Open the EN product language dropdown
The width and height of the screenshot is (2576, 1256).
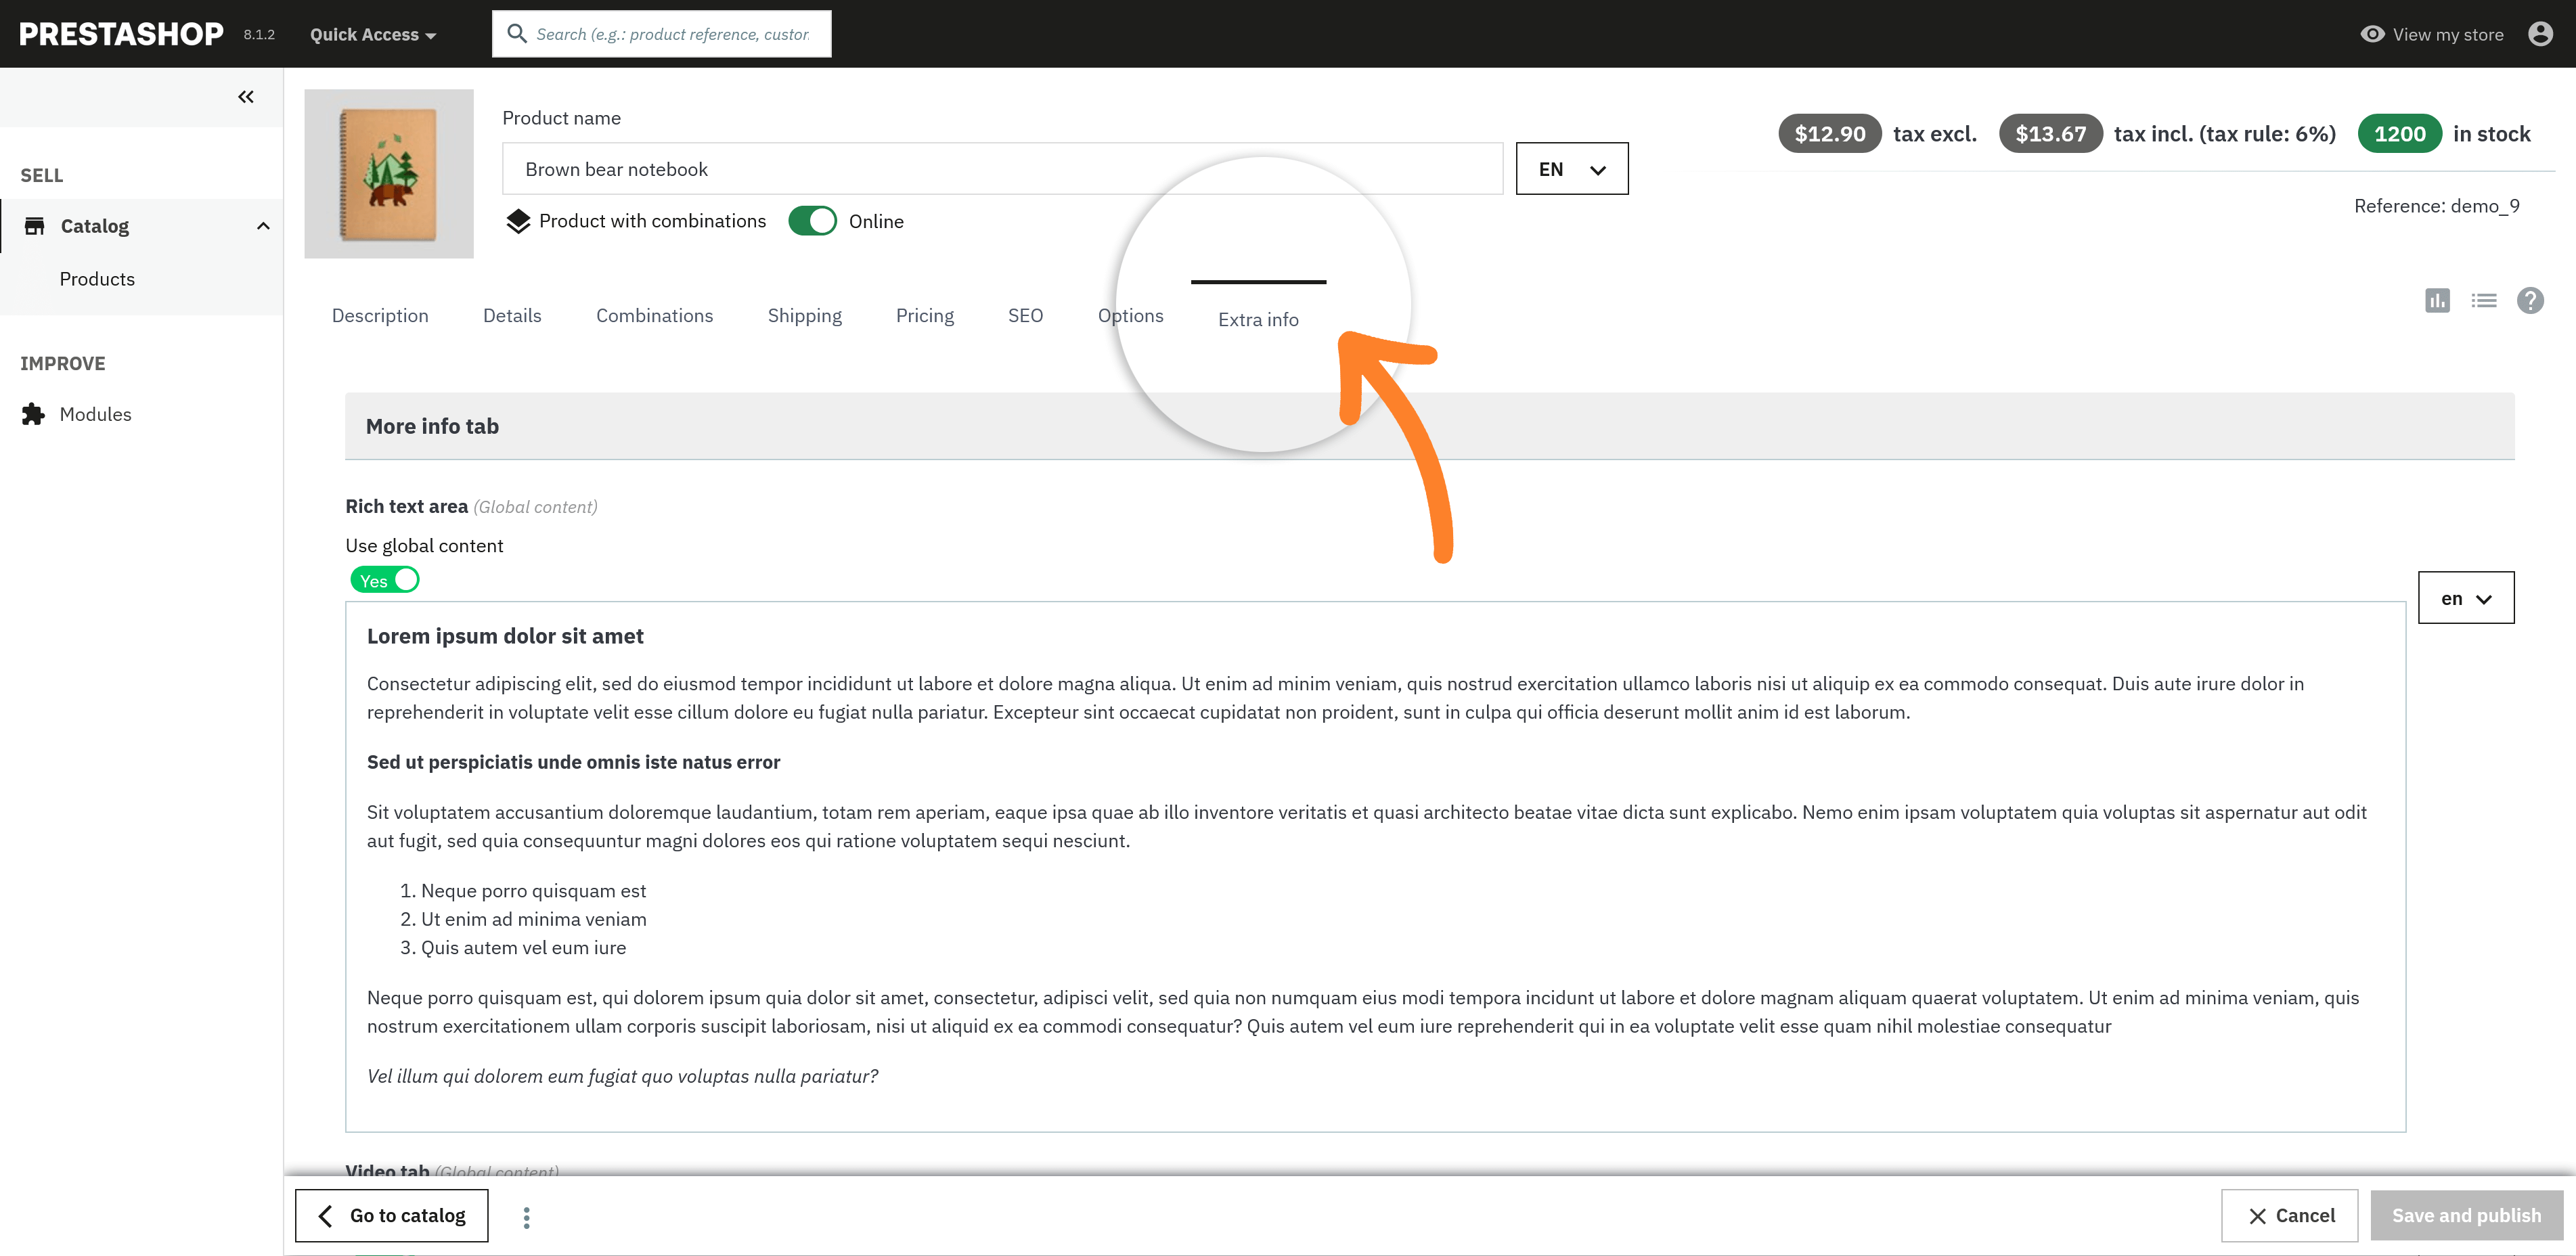coord(1572,169)
